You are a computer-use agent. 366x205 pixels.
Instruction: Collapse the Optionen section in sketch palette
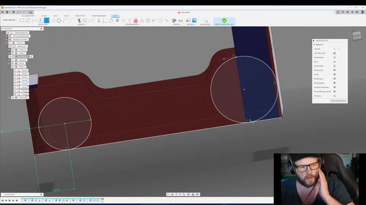click(314, 44)
